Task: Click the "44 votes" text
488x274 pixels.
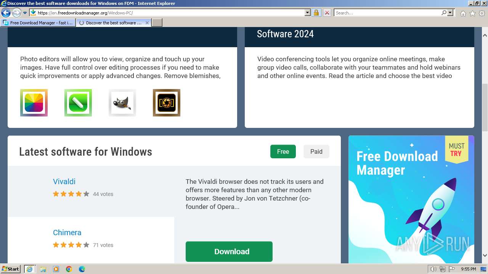Action: (x=103, y=194)
